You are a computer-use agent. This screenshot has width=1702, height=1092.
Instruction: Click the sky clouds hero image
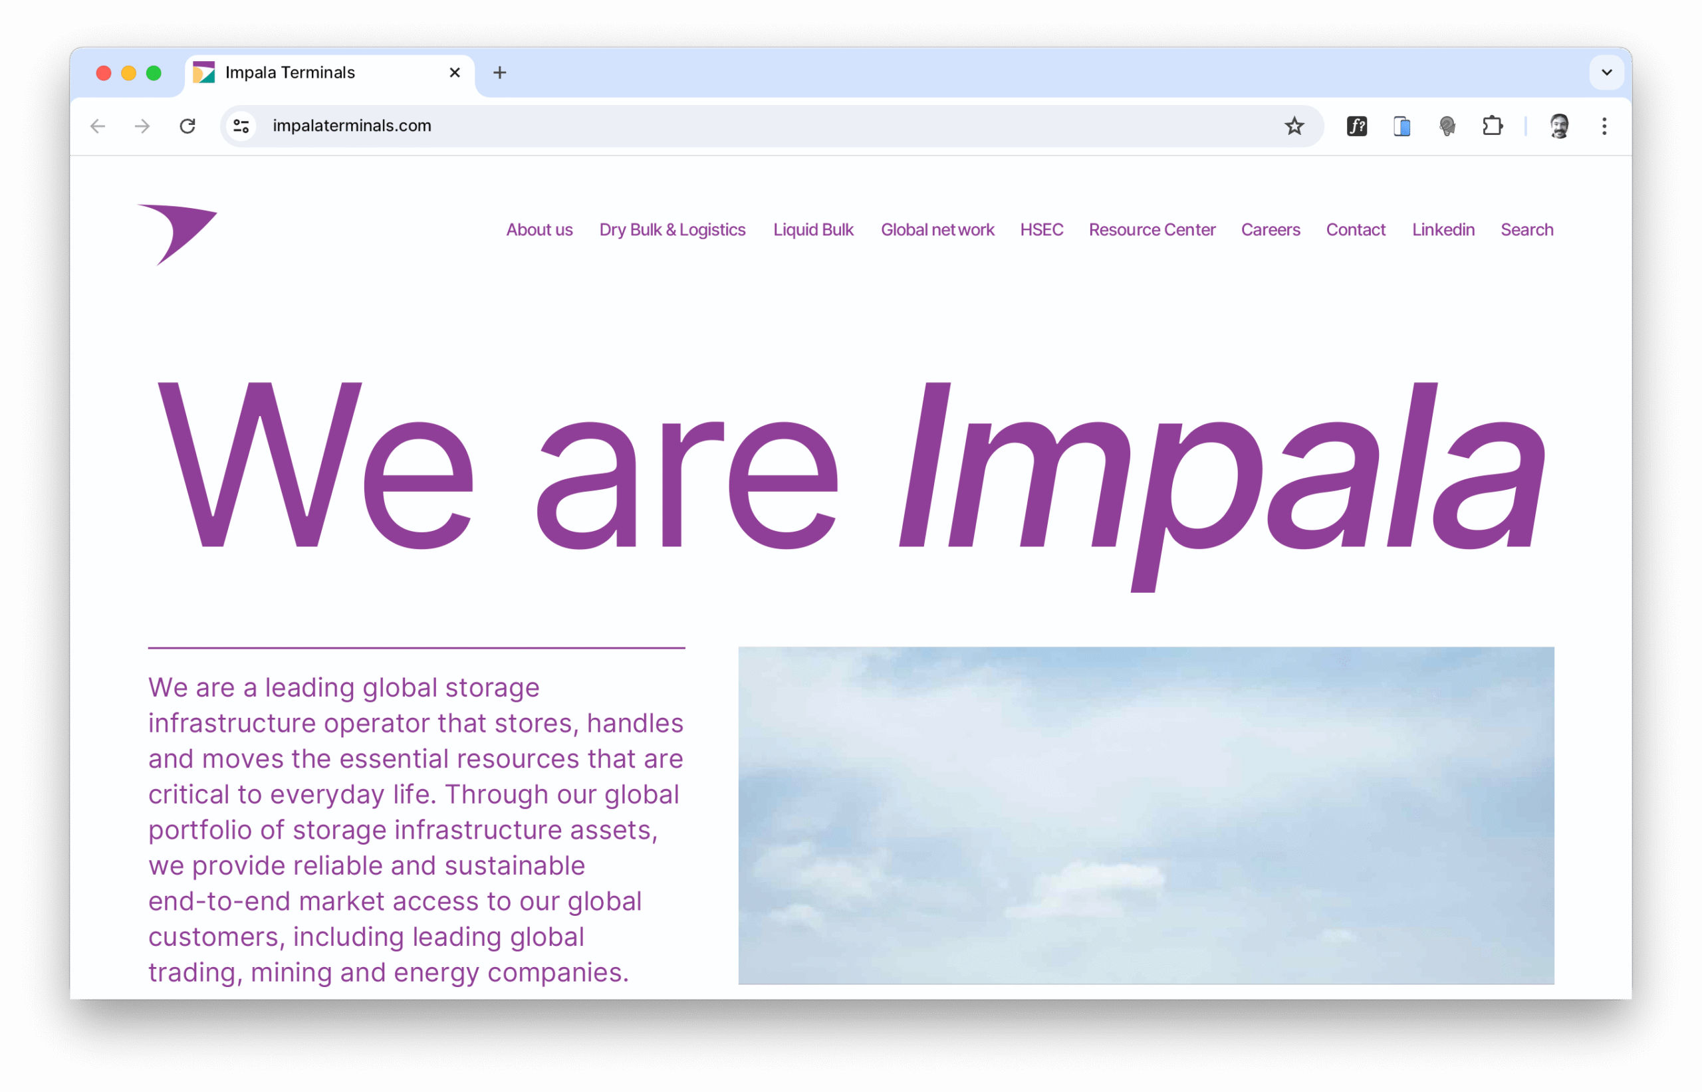click(x=1146, y=816)
